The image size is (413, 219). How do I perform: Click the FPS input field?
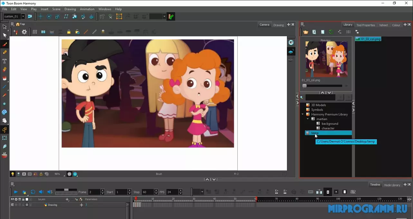coord(172,192)
